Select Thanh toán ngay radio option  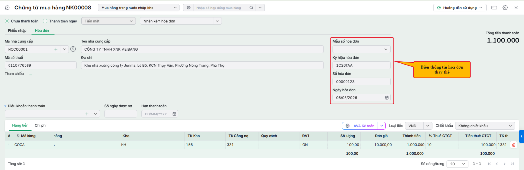point(45,21)
